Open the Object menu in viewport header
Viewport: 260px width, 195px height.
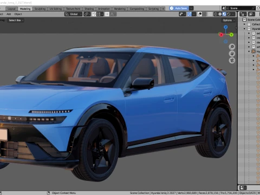click(18, 14)
